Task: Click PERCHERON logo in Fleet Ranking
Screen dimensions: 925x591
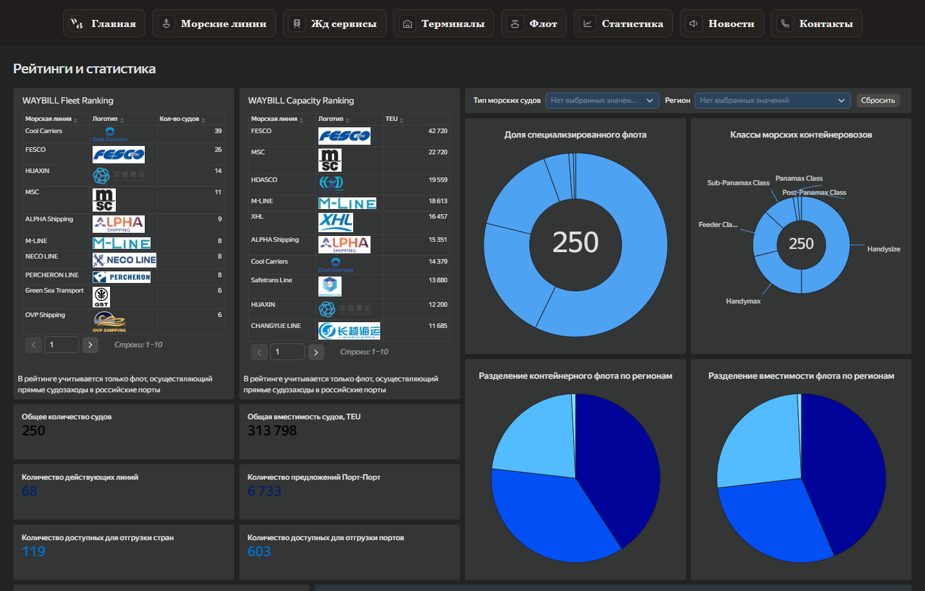Action: (x=122, y=277)
